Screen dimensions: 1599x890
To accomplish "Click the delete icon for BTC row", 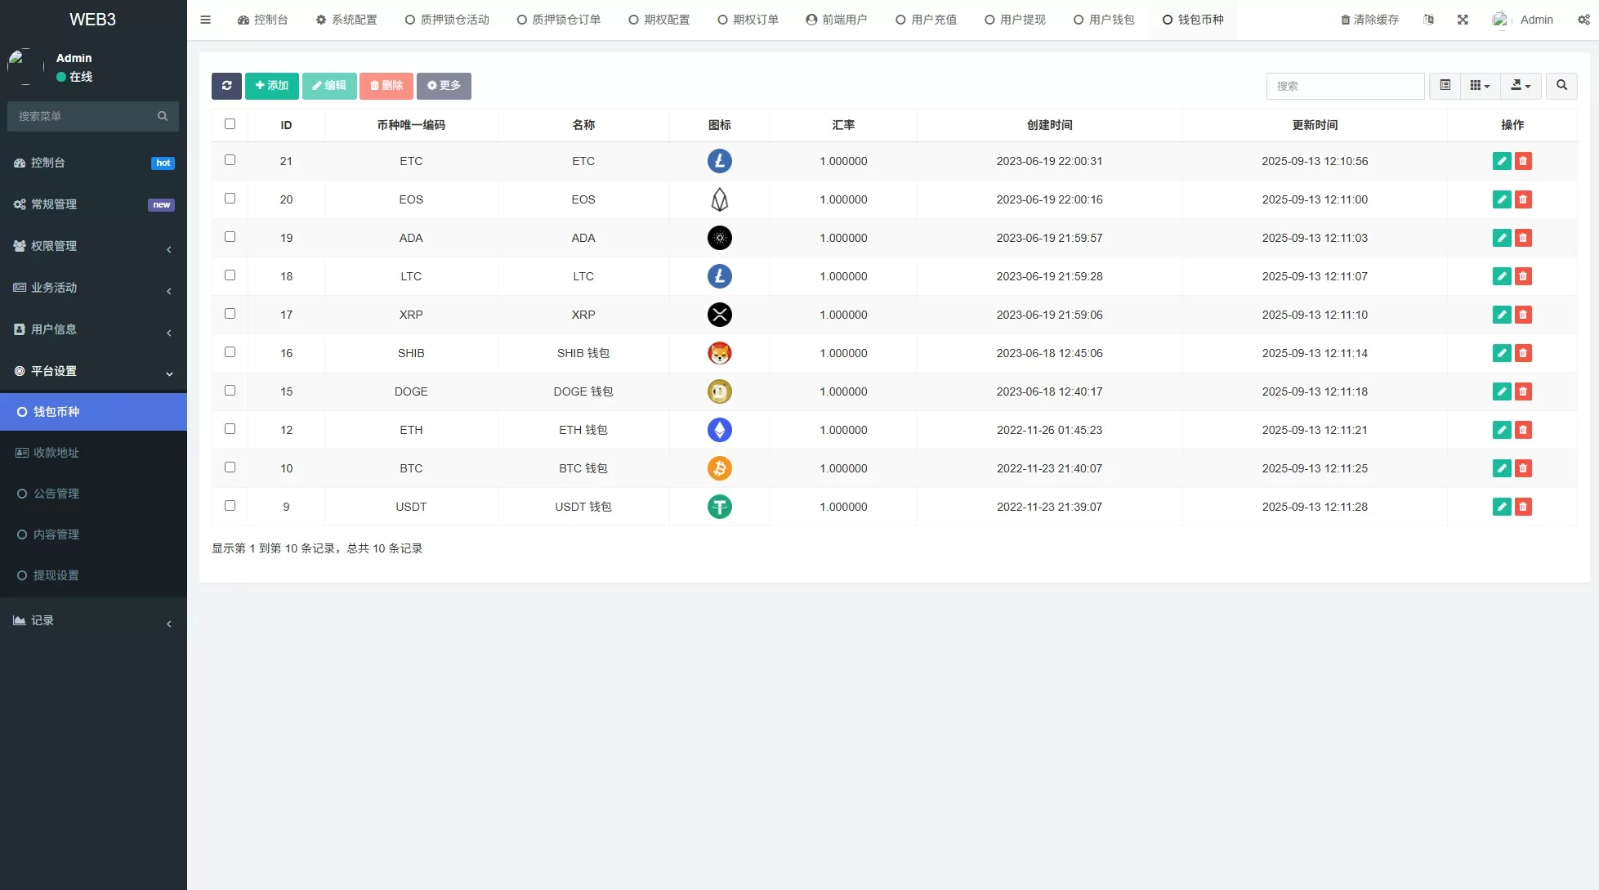I will [1524, 468].
